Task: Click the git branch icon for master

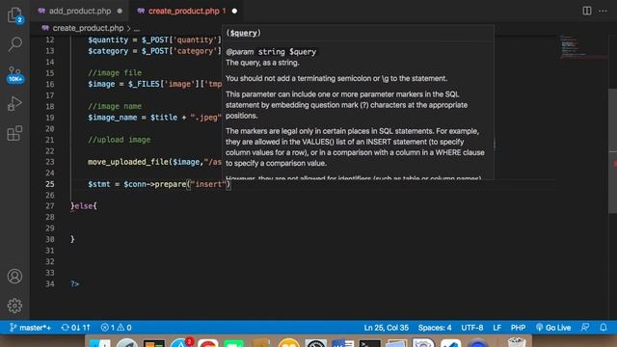Action: point(13,328)
